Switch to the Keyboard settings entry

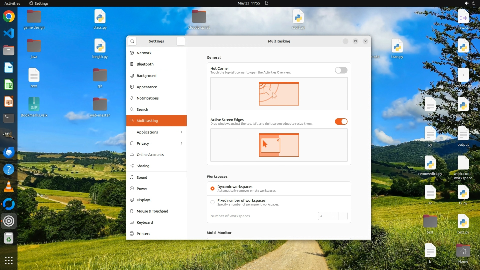[x=144, y=222]
